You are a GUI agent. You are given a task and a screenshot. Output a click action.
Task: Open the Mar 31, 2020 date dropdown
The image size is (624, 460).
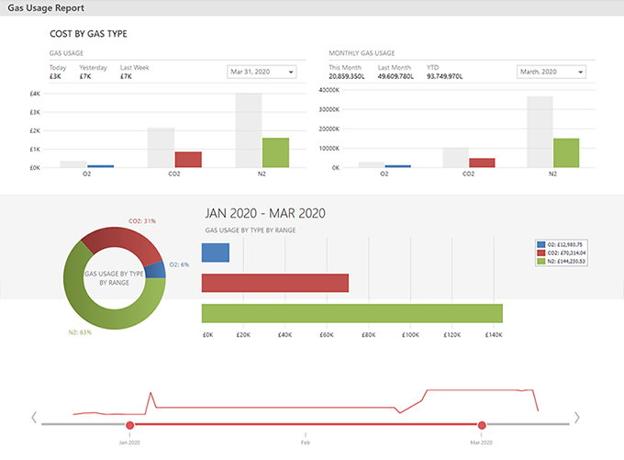[262, 72]
